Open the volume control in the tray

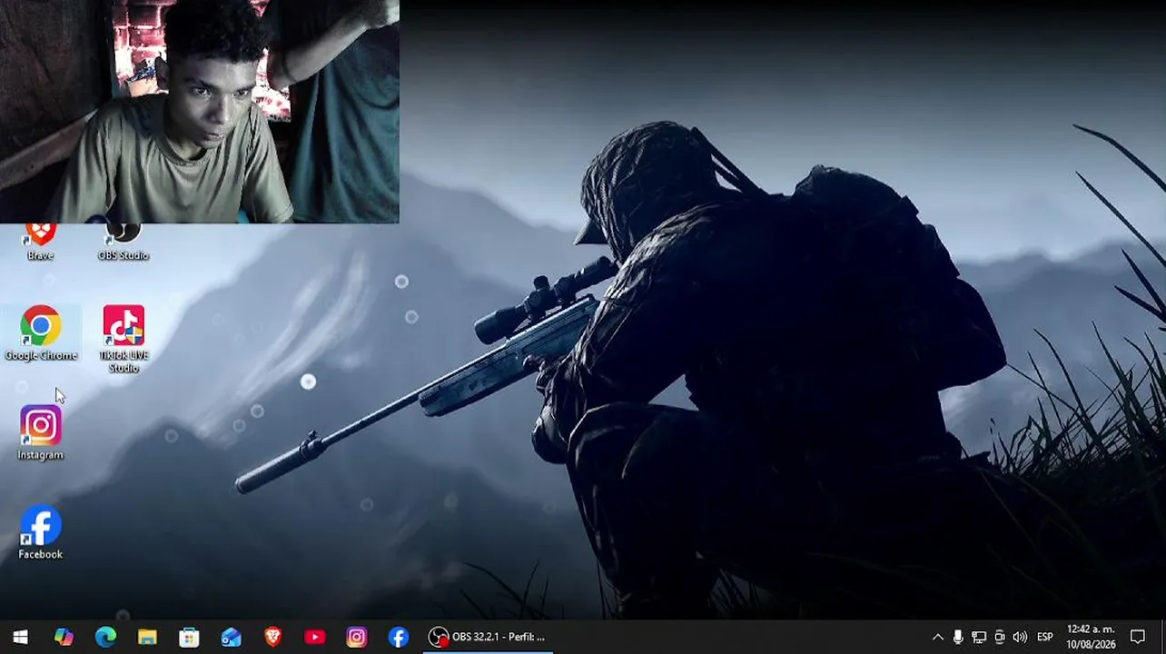[x=1020, y=637]
